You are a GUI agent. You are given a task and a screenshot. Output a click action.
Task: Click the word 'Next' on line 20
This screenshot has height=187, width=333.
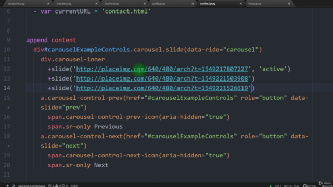[x=101, y=165]
